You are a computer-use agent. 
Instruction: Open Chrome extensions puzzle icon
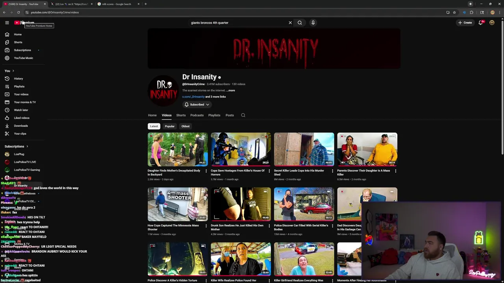point(471,12)
